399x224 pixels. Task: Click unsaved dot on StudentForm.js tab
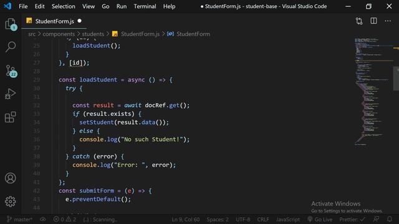point(79,21)
